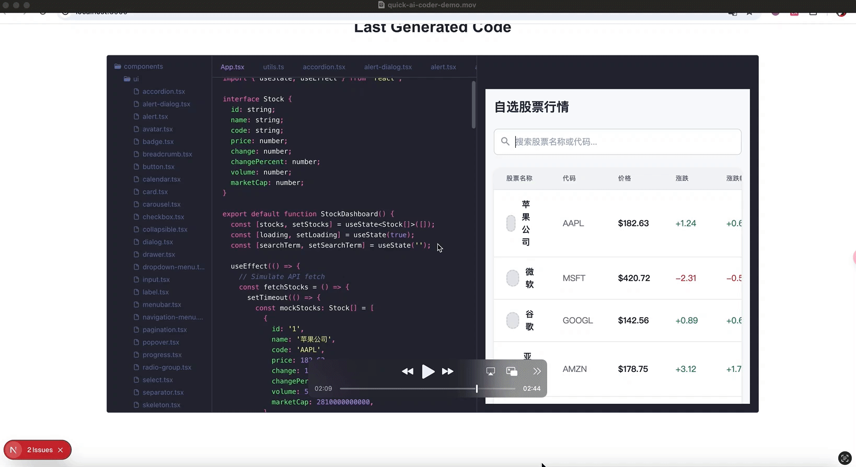Fast-forward the video with the double-right arrows
Screen dimensions: 856x467
tap(448, 371)
